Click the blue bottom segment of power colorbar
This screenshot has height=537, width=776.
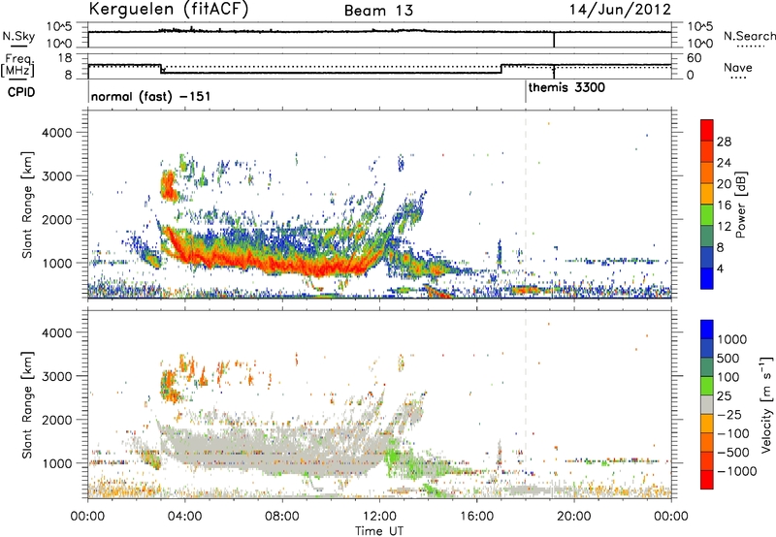pyautogui.click(x=707, y=278)
